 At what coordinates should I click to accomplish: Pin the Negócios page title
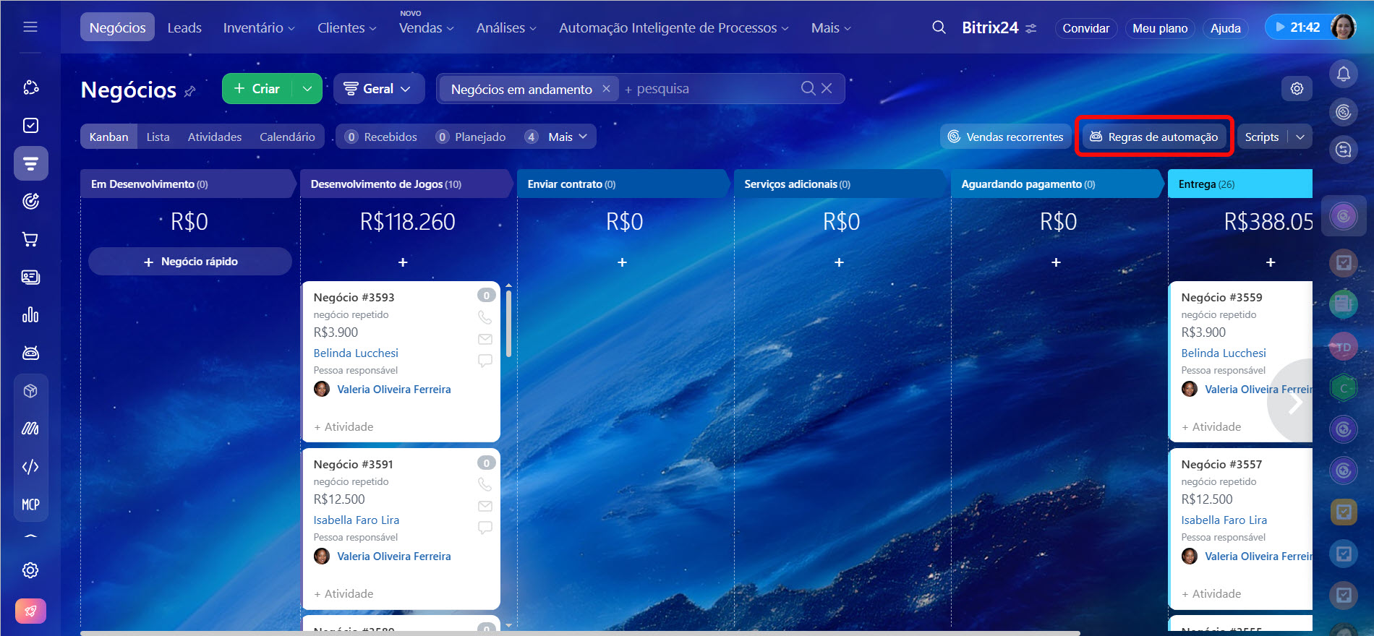(190, 92)
